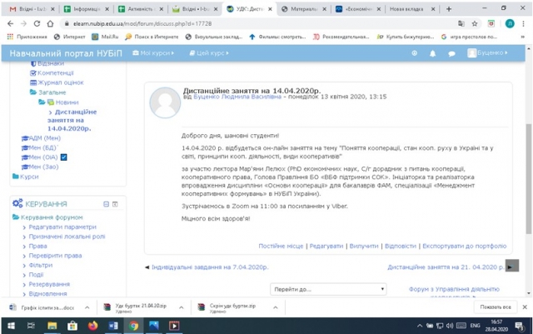Switch to the Інформація spreadsheet tab

[87, 9]
